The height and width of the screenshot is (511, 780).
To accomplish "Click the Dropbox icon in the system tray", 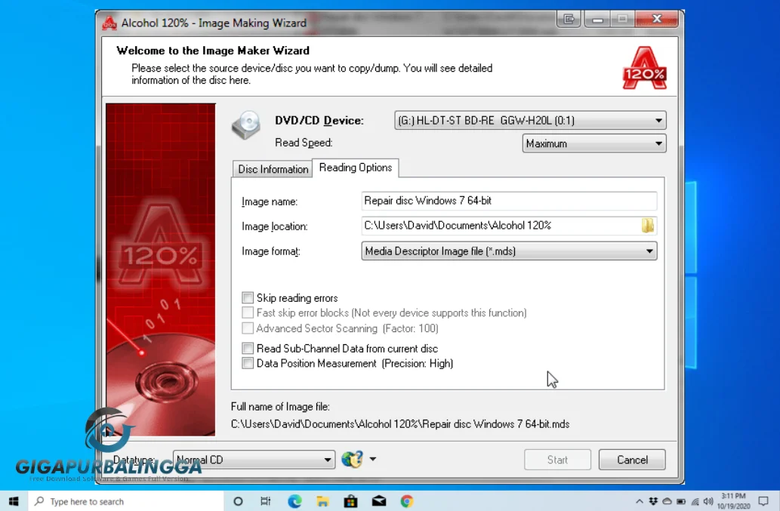I will (652, 500).
